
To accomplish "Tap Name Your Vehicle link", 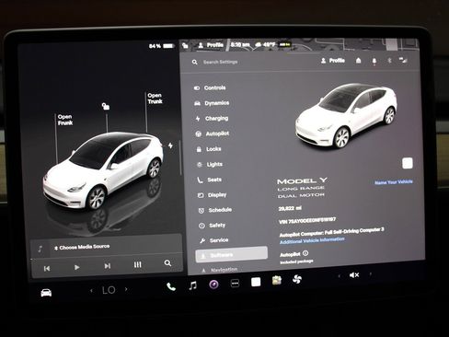I will point(394,182).
